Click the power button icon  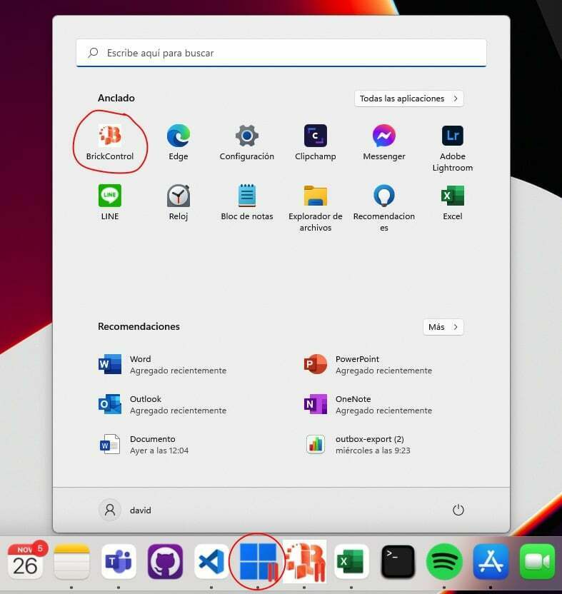pyautogui.click(x=458, y=510)
